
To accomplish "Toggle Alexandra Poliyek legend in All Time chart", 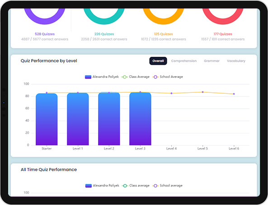I will pos(102,186).
